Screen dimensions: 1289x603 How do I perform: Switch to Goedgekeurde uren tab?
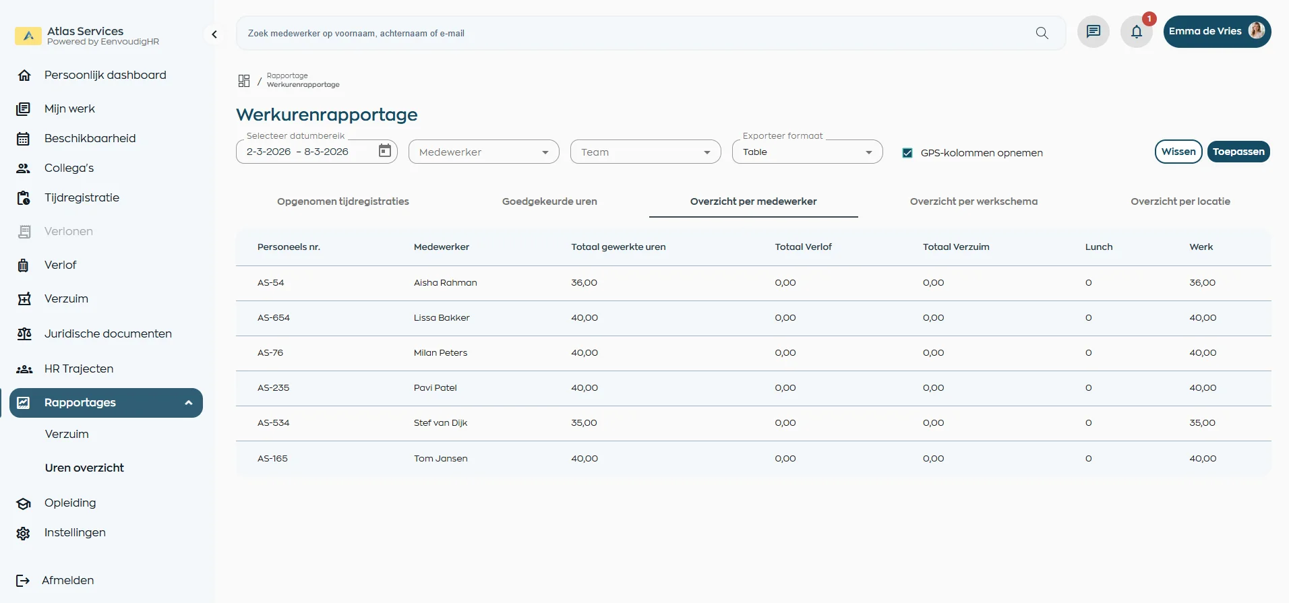[549, 201]
